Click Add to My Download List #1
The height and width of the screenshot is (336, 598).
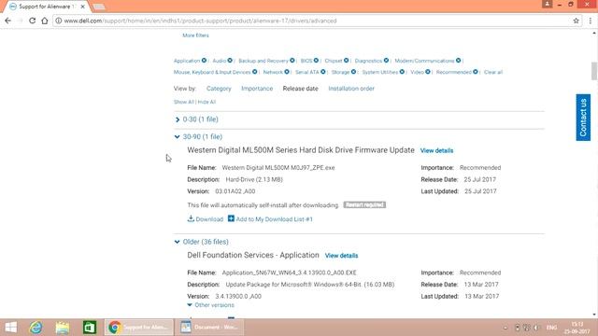pos(274,219)
